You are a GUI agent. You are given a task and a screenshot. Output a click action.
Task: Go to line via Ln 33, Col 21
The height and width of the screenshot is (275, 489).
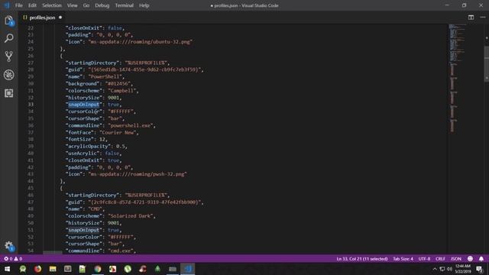point(362,259)
